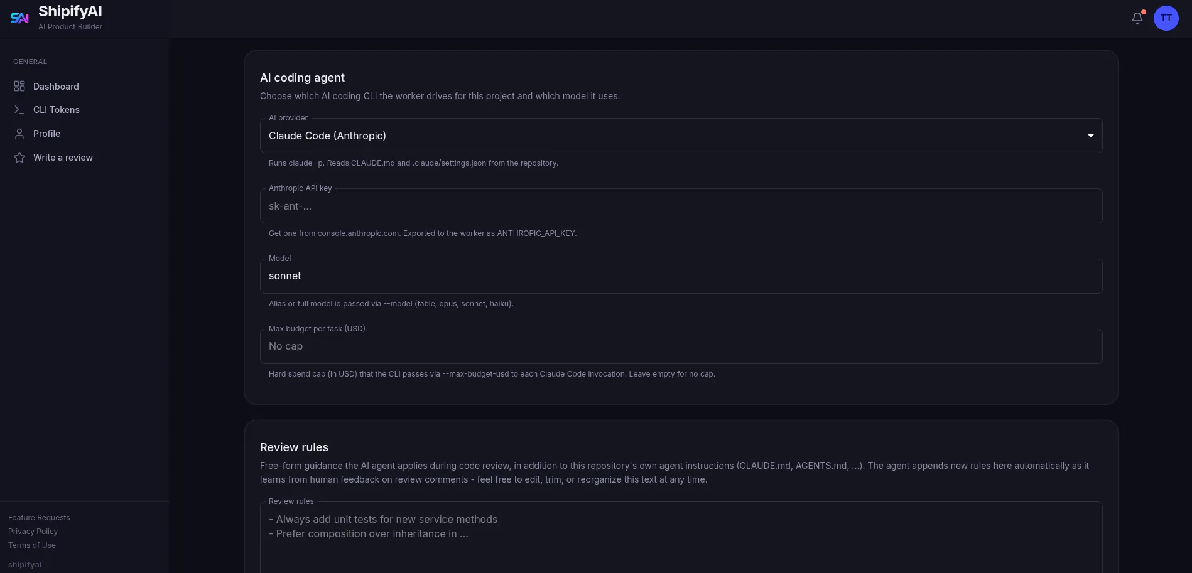Focus the Max budget per task field
The image size is (1192, 573).
coord(681,346)
